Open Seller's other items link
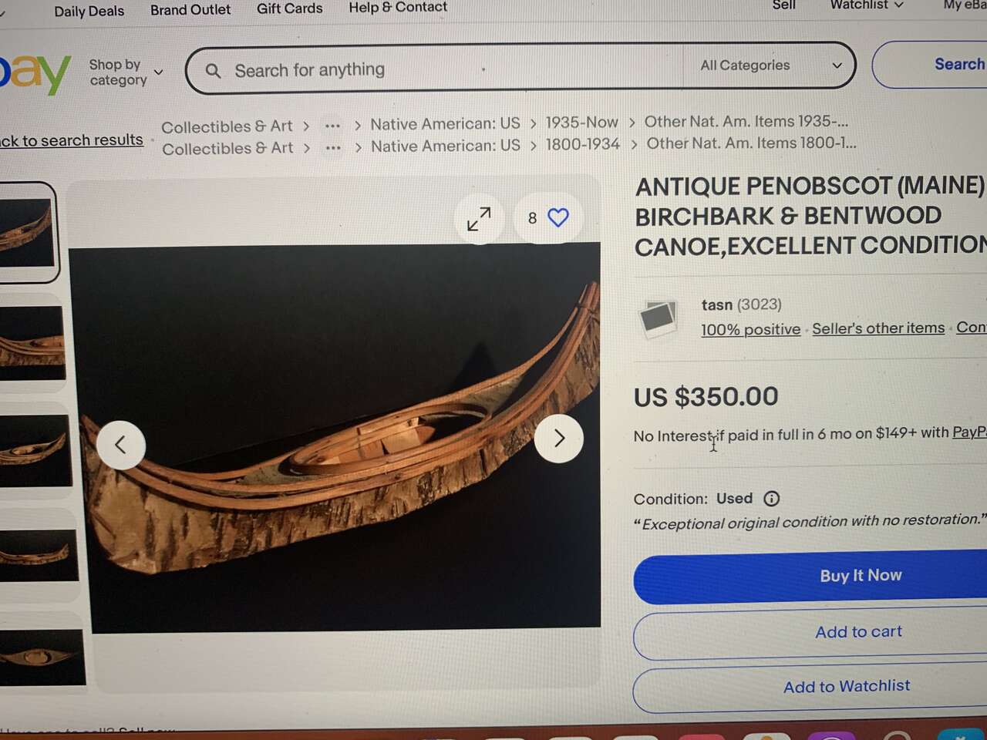This screenshot has width=987, height=740. [878, 328]
